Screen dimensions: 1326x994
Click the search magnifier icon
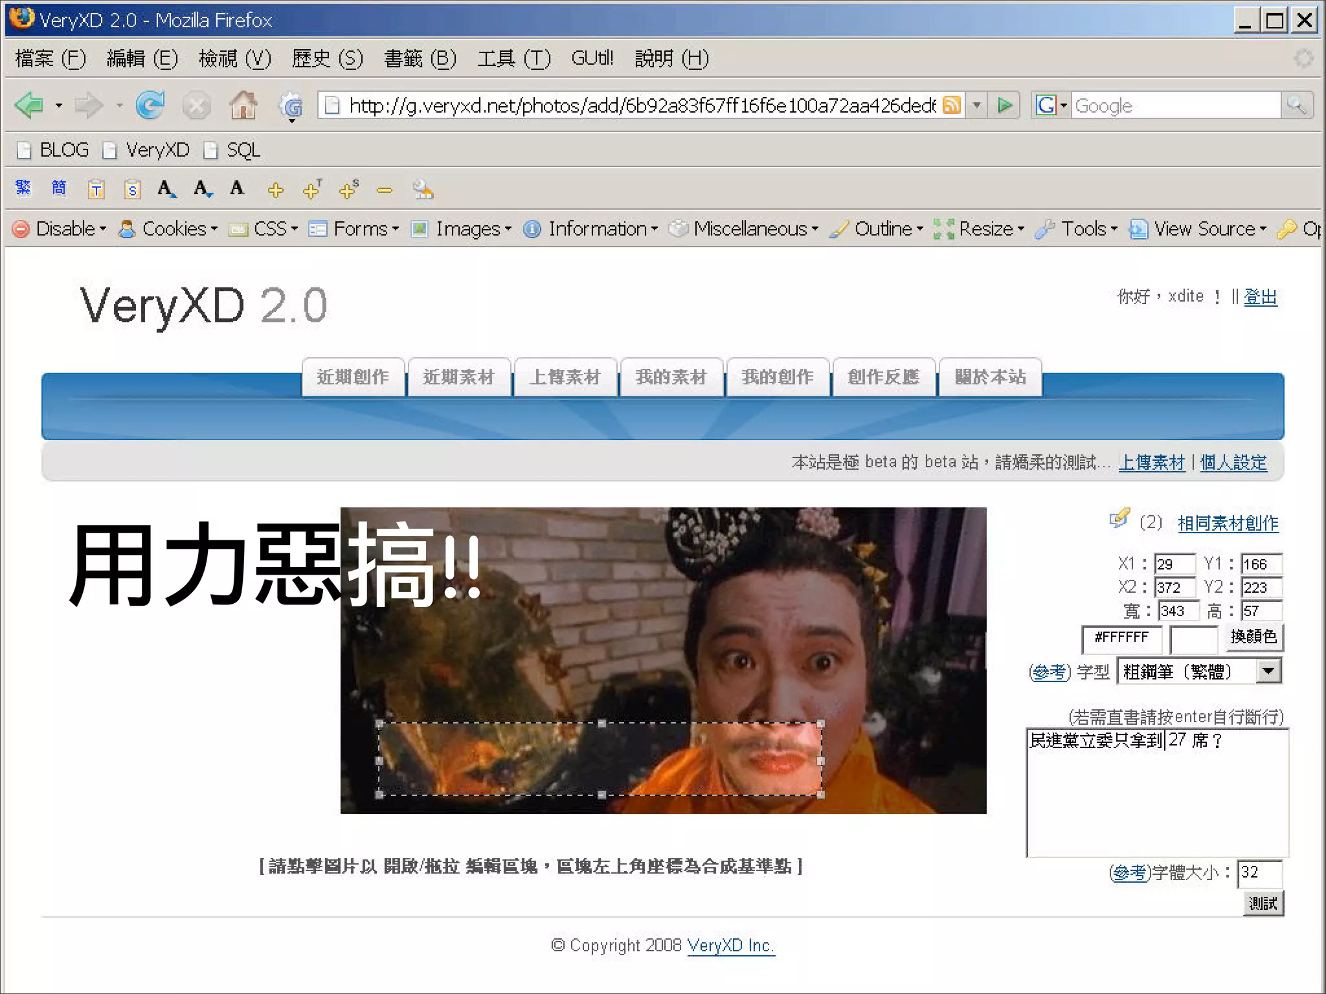point(1296,105)
